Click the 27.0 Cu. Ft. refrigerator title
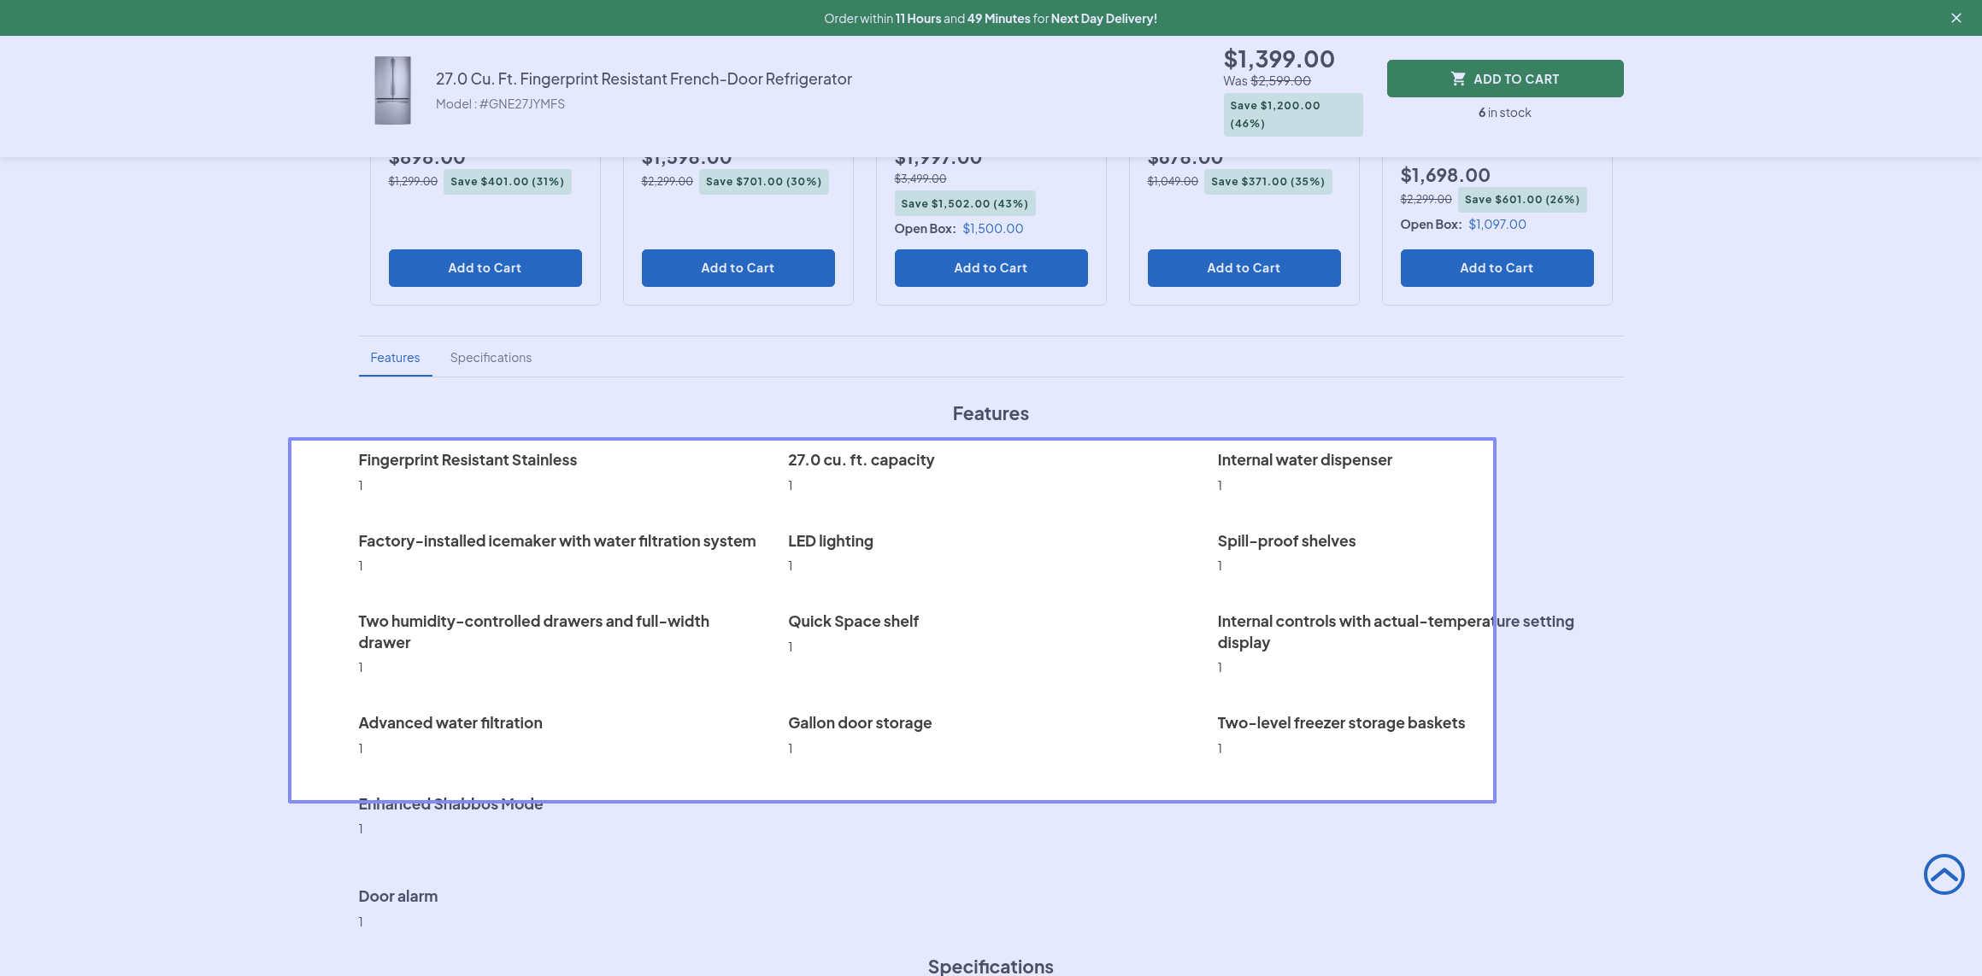1982x976 pixels. (x=644, y=79)
